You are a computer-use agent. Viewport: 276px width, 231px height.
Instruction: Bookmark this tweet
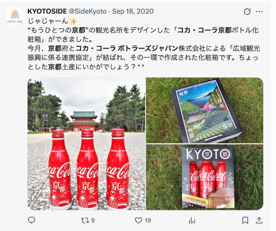coord(245,220)
